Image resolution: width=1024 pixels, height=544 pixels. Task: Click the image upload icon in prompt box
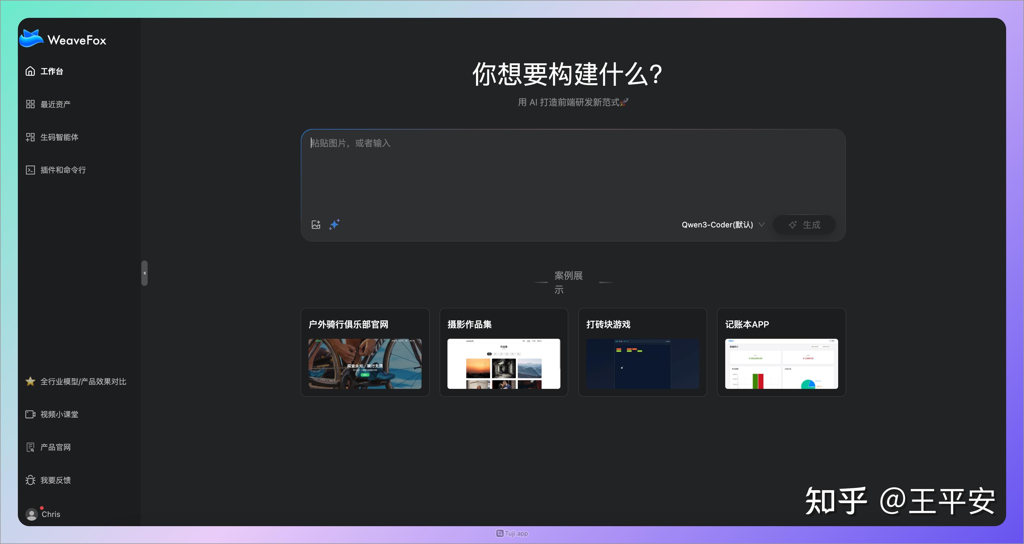[x=316, y=224]
